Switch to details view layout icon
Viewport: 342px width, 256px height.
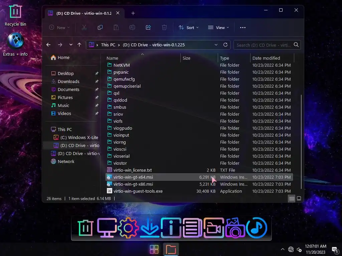tap(292, 198)
